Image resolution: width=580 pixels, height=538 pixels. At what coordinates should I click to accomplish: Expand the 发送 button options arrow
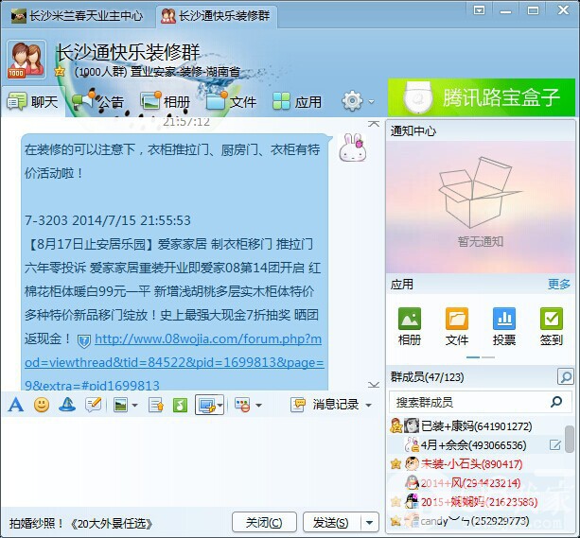369,522
